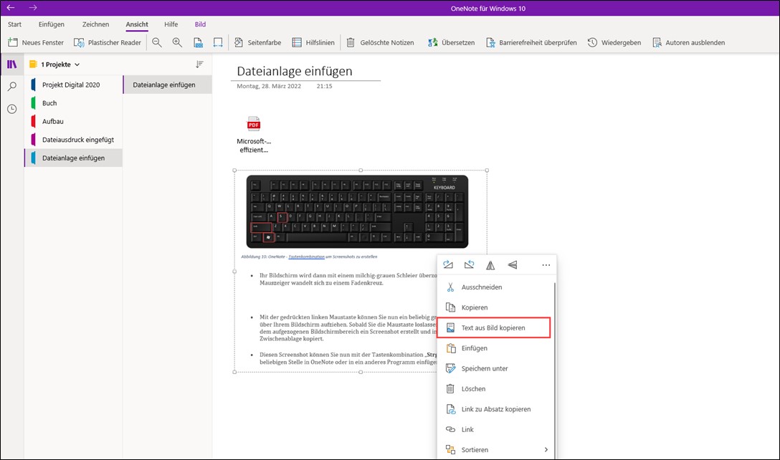Viewport: 780px width, 460px height.
Task: Click the Übersetzen button
Action: coord(451,43)
